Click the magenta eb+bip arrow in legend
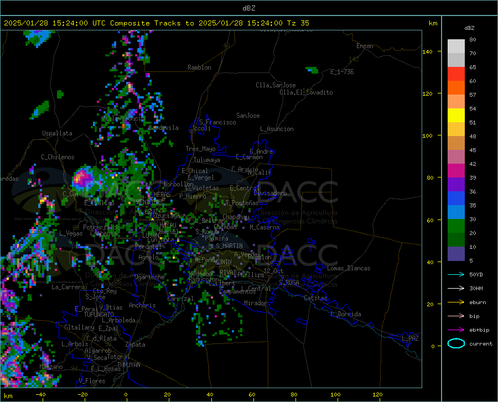This screenshot has width=498, height=402. (456, 330)
